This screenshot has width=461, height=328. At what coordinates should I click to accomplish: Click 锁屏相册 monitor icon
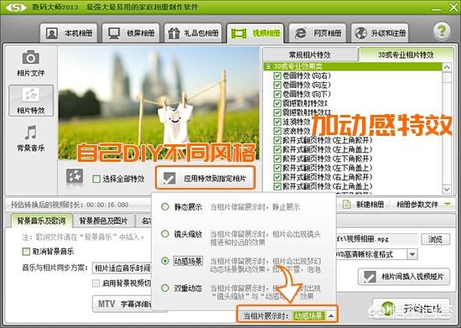point(114,34)
